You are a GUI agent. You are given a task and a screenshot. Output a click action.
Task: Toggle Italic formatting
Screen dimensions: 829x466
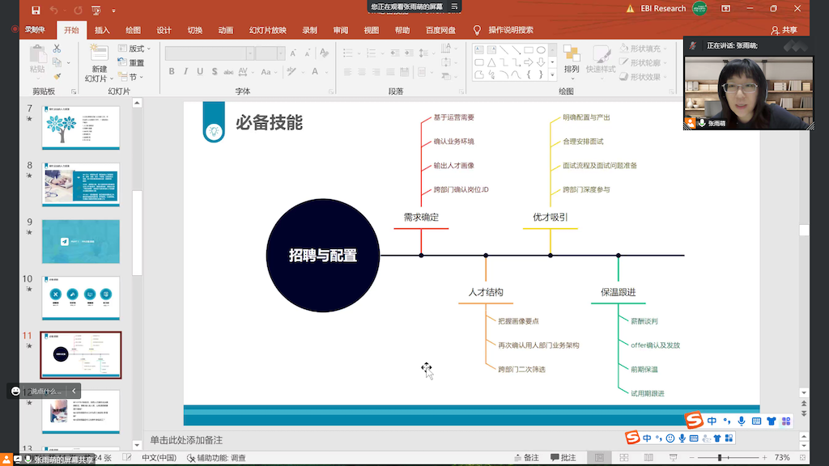point(185,71)
